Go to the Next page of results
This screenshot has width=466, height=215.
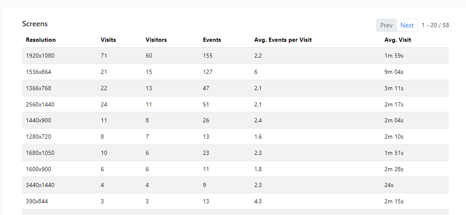407,25
